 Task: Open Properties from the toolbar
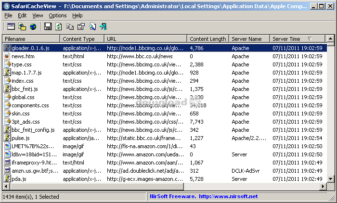click(x=81, y=26)
